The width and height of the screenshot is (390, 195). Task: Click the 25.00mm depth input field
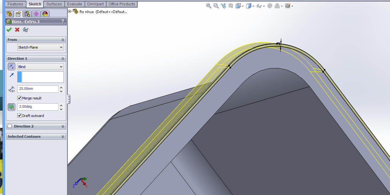(x=38, y=89)
